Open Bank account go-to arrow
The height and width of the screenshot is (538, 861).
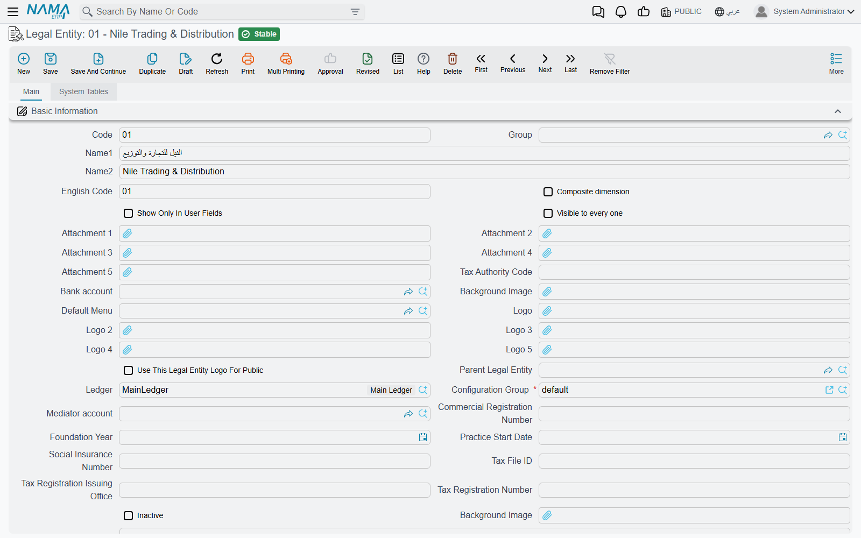[x=408, y=292]
